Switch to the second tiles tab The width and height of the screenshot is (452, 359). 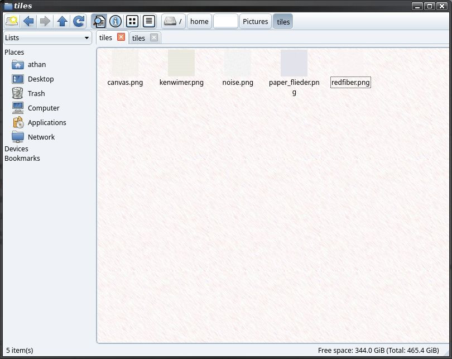pyautogui.click(x=138, y=38)
